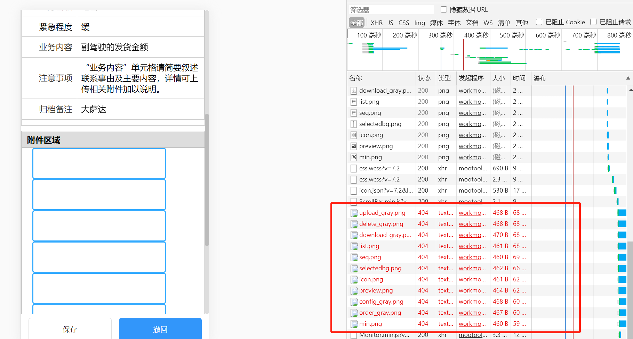Click the blue 撤回 button
Screen dimensions: 633x339
(160, 329)
